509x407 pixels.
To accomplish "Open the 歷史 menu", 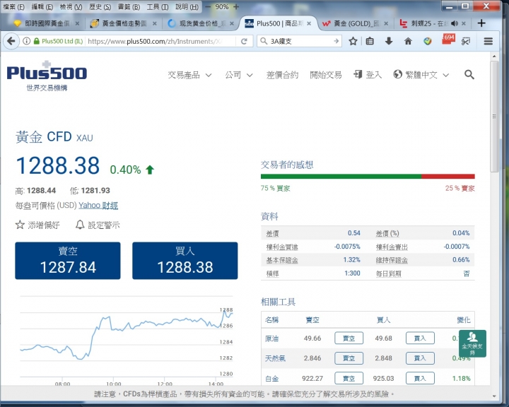I will coord(100,7).
